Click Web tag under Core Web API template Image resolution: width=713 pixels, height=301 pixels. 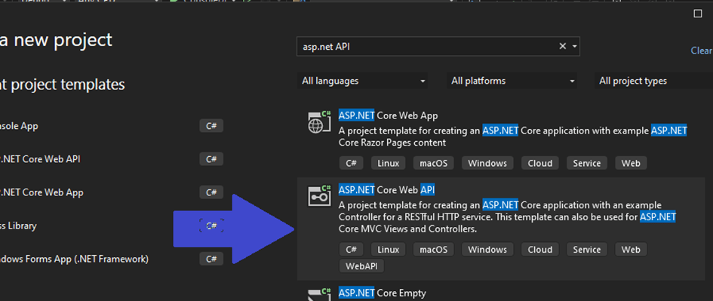pos(631,249)
